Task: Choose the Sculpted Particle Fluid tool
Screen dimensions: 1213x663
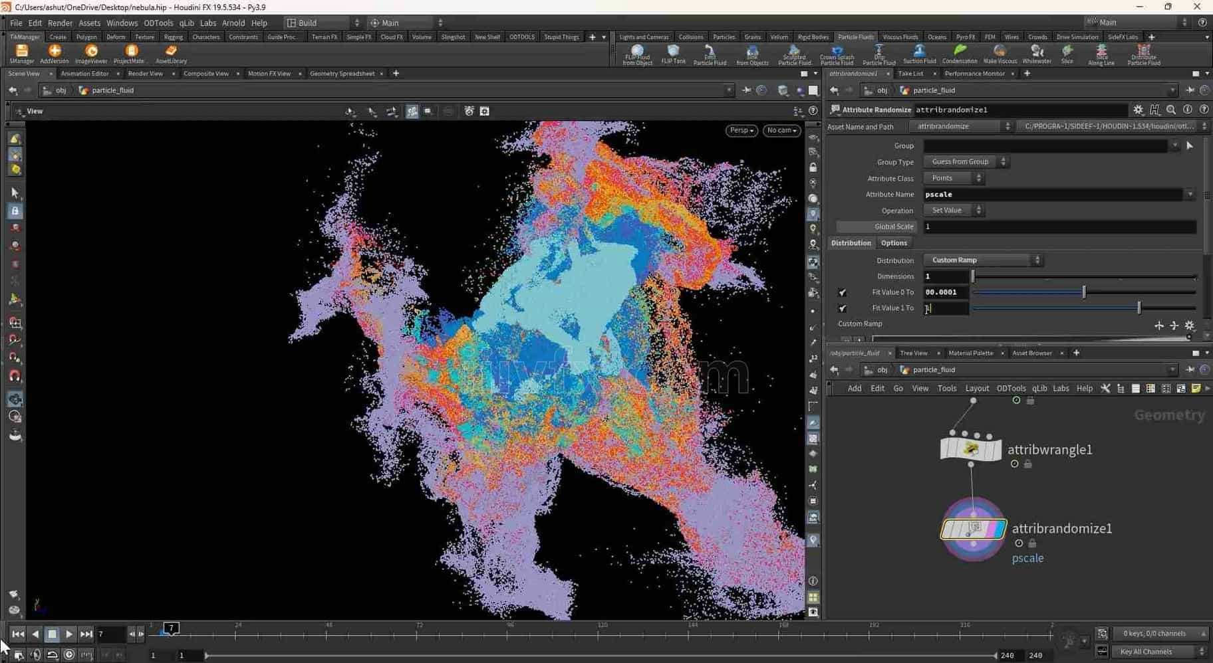Action: click(x=794, y=54)
